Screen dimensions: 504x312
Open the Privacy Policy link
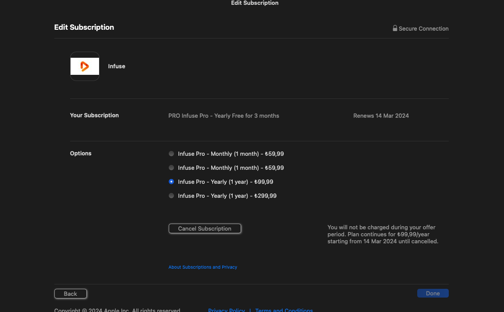tap(226, 310)
